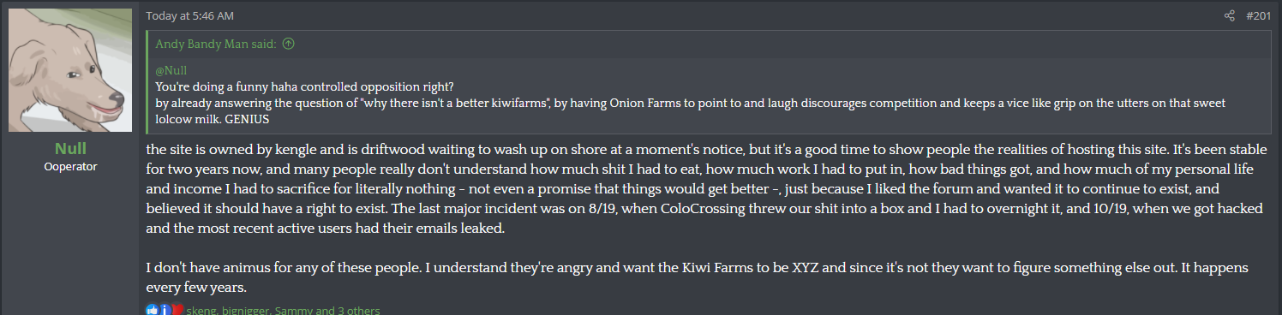This screenshot has height=315, width=1282.
Task: Open the 'Today at 5:46 AM' timestamp link
Action: 190,15
